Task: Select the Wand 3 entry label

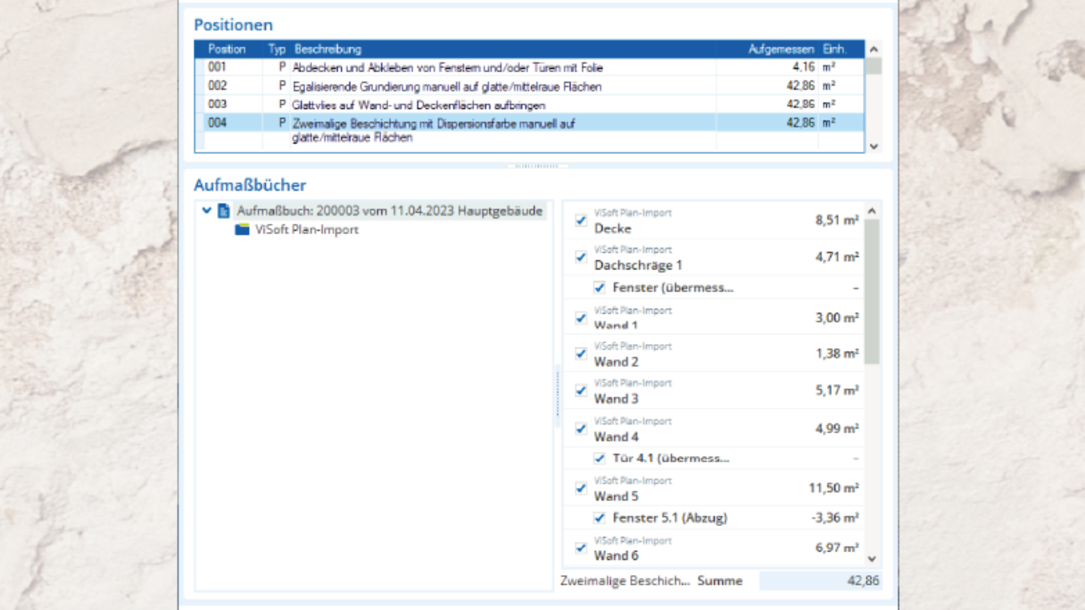Action: 616,399
